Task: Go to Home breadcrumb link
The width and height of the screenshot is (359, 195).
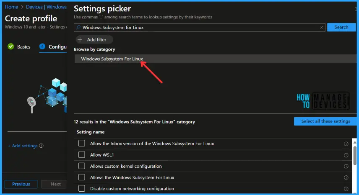Action: pyautogui.click(x=11, y=7)
